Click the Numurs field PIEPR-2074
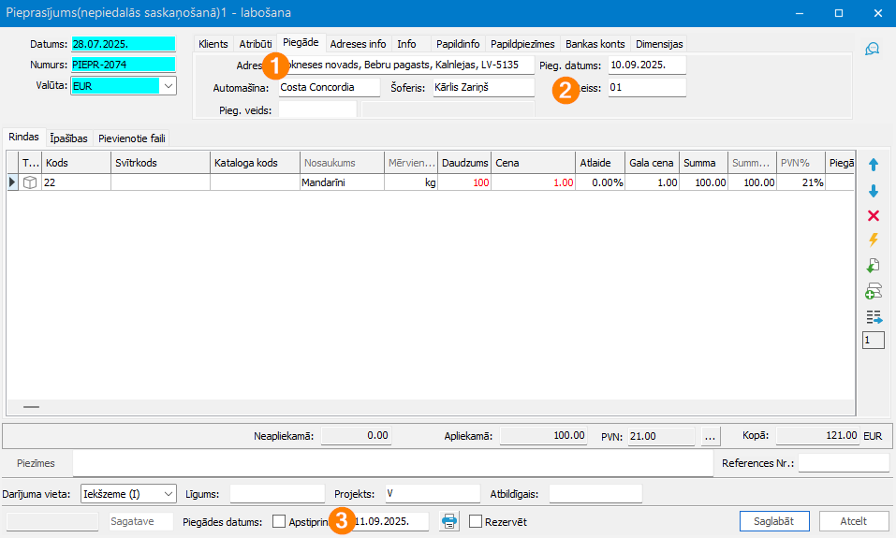The width and height of the screenshot is (896, 538). 124,65
